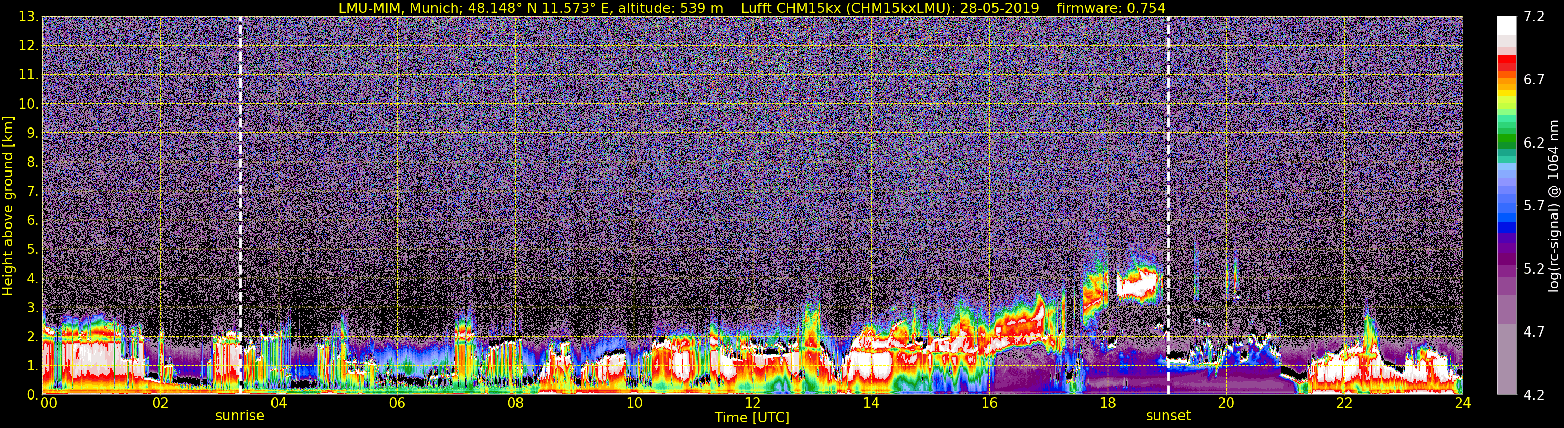Image resolution: width=1564 pixels, height=428 pixels.
Task: Click the time axis tick label 06
Action: tap(397, 403)
